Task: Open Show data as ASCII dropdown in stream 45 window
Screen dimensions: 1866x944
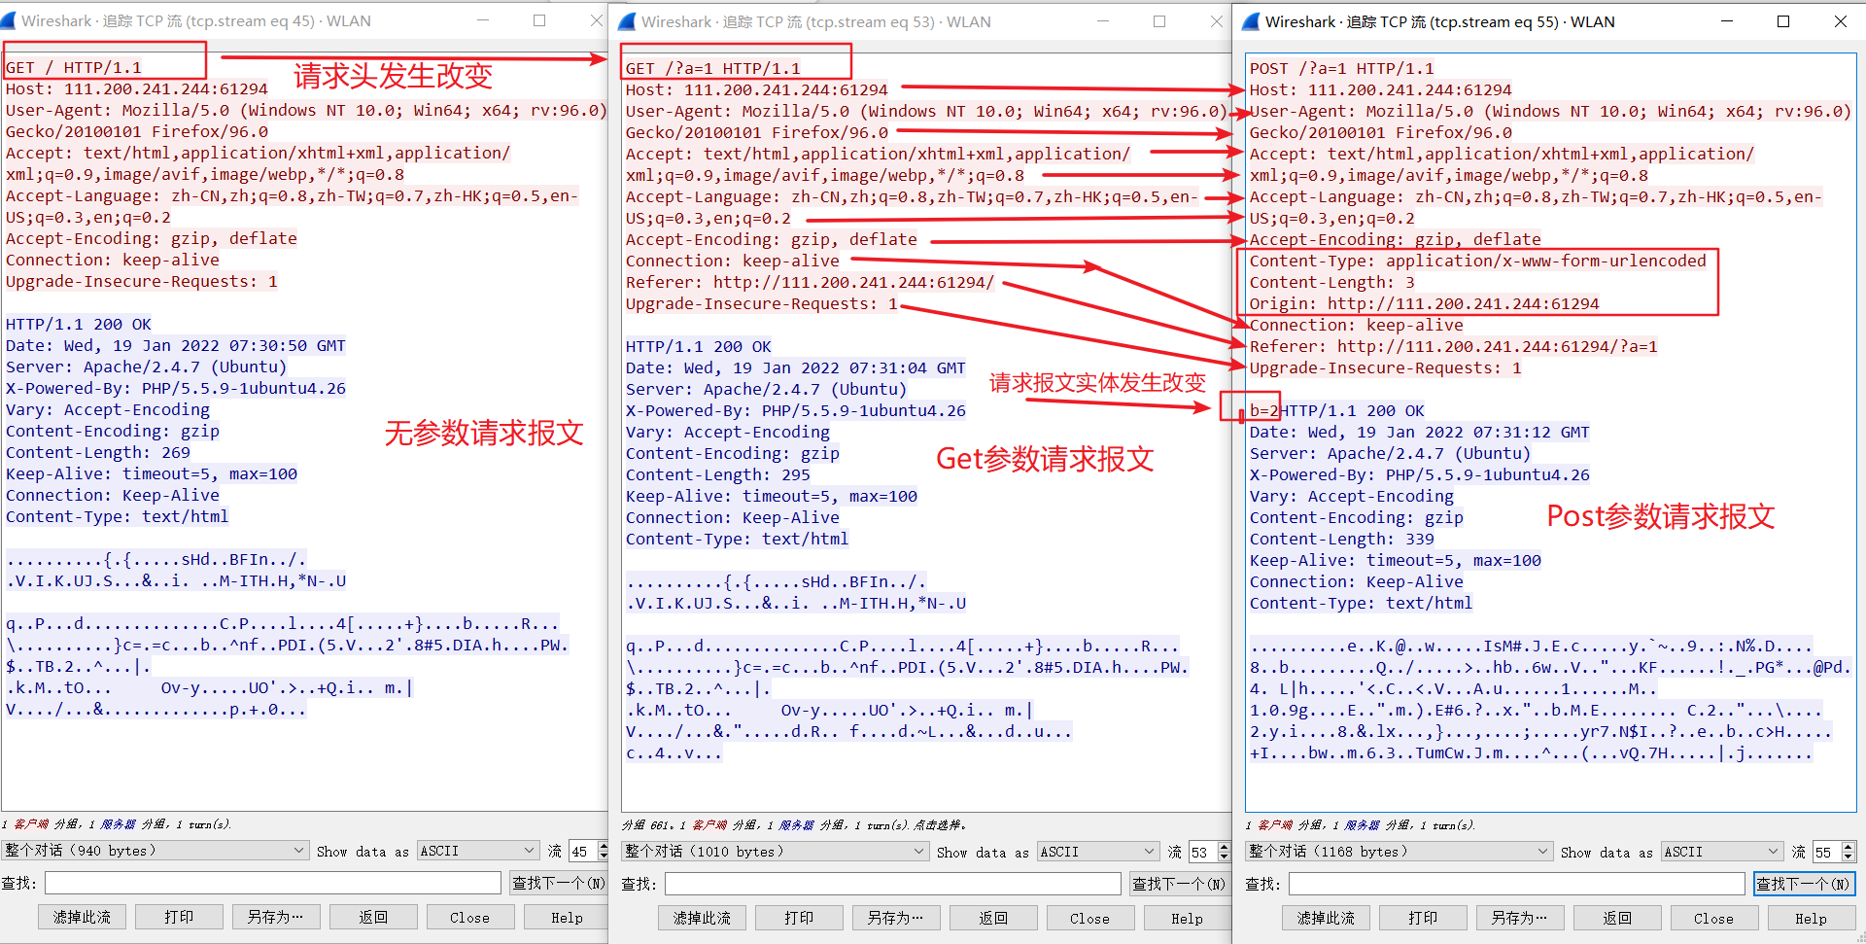Action: pyautogui.click(x=478, y=851)
